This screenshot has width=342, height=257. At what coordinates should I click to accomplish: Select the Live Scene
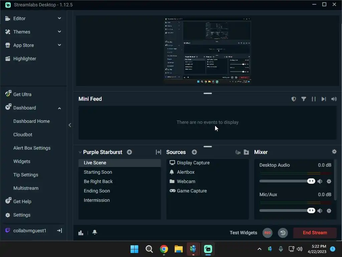[120, 163]
